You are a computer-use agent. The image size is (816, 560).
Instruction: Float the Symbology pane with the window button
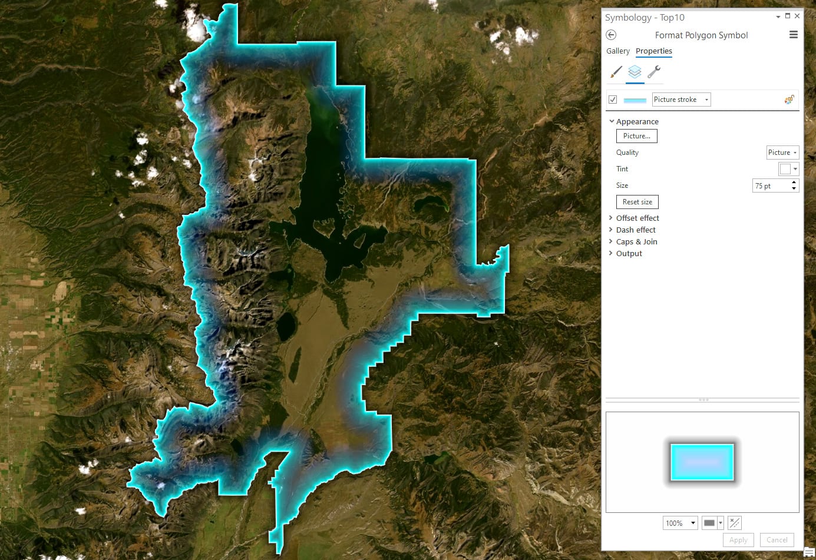(788, 16)
